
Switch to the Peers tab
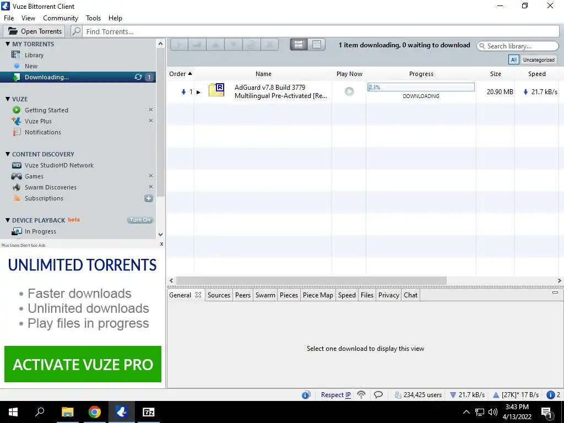(243, 295)
